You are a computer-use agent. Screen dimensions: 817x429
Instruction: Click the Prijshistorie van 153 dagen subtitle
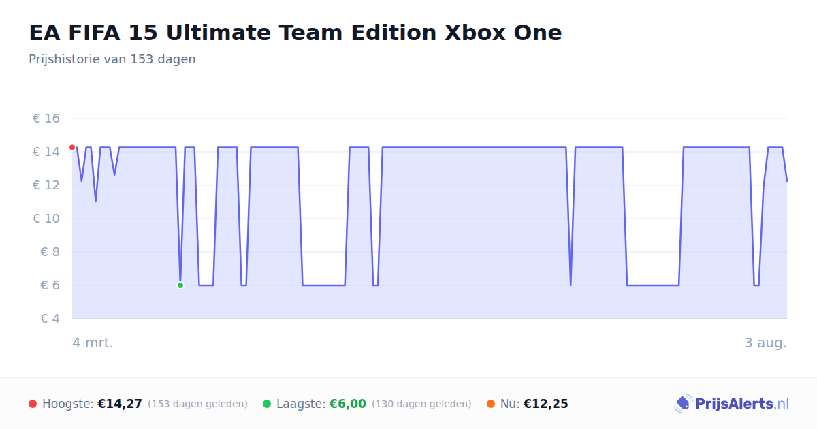pos(112,59)
